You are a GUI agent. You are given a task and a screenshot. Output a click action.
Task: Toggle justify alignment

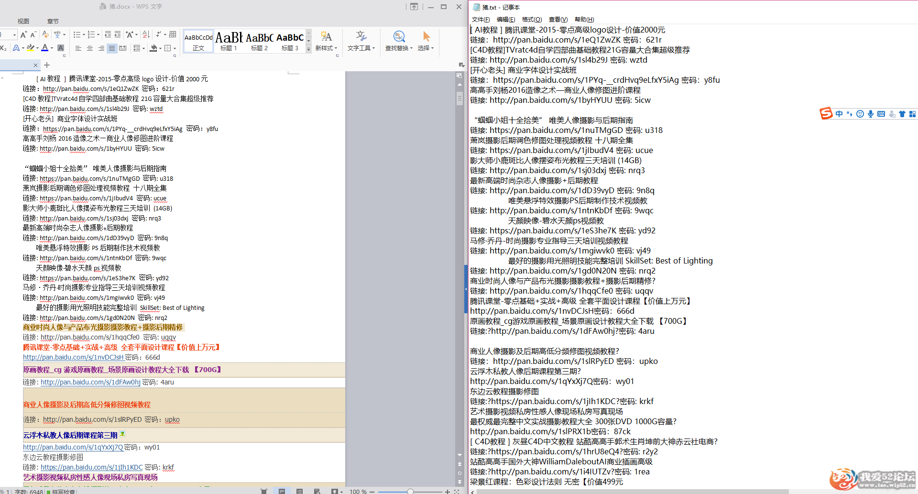pos(112,48)
